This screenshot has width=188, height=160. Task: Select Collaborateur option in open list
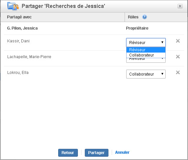[x=146, y=55]
